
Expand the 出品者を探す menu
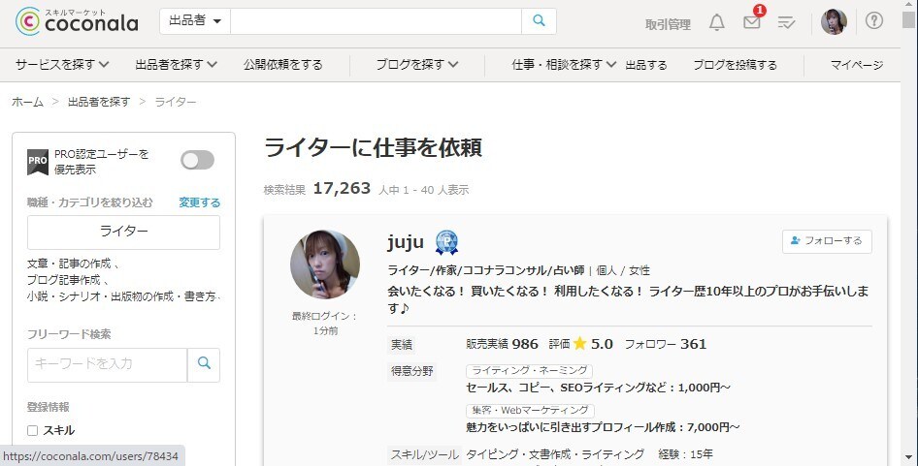[x=177, y=64]
